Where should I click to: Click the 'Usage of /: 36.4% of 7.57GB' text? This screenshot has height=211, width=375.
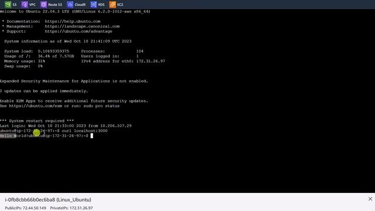(x=39, y=56)
